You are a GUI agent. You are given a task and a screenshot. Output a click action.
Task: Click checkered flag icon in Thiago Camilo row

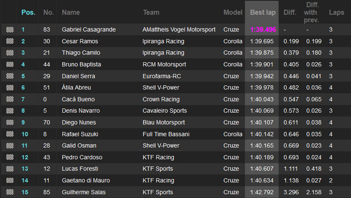coord(10,53)
